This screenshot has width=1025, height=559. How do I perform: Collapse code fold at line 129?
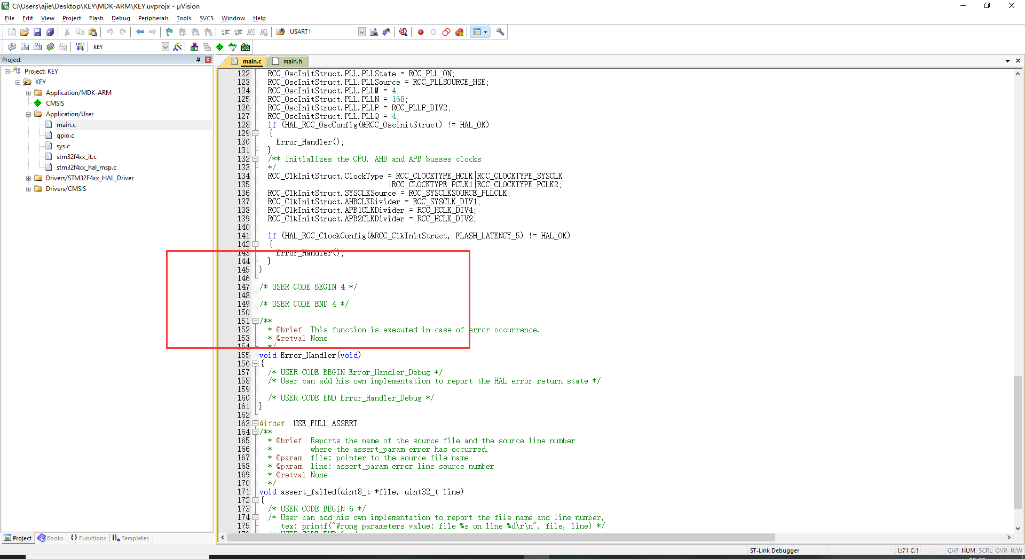tap(255, 133)
